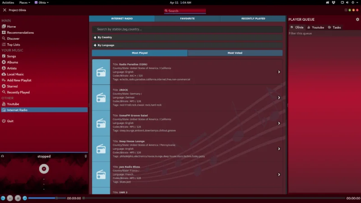Viewport: 361px width, 203px height.
Task: Open Top Lists in the sidebar
Action: pos(11,44)
